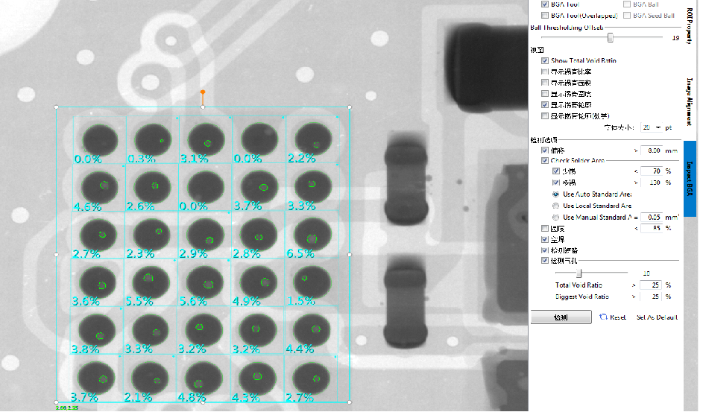Click the ball labeled 5.5%

click(x=151, y=283)
